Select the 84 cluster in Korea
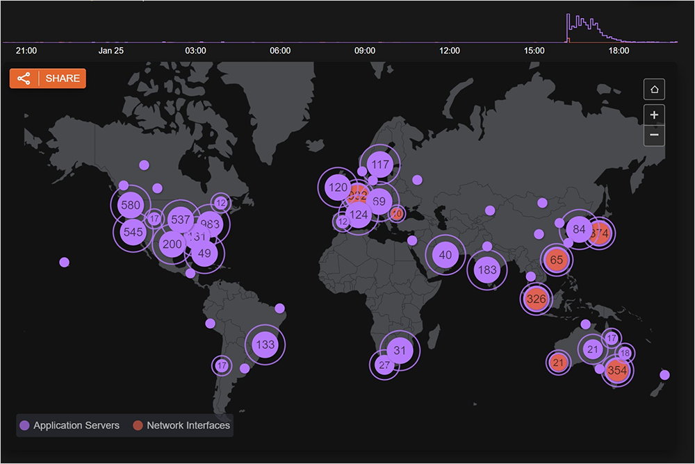 [x=579, y=229]
